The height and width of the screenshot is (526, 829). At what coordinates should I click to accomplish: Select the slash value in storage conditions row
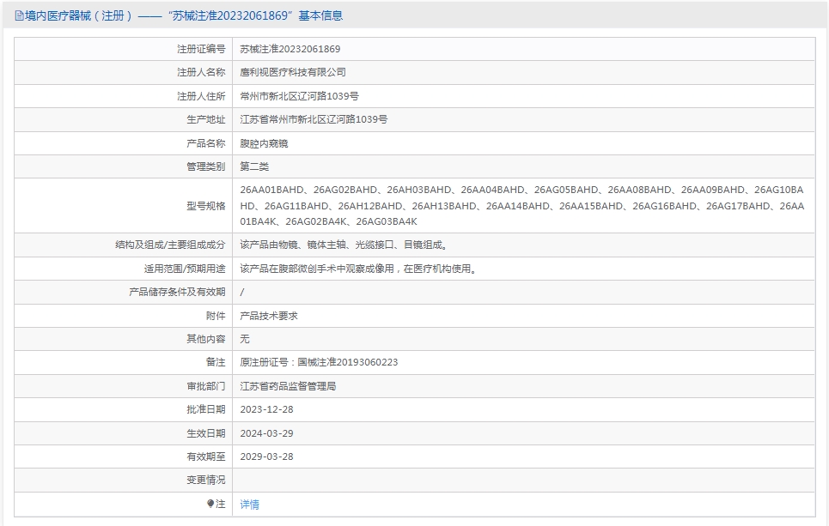(x=242, y=292)
